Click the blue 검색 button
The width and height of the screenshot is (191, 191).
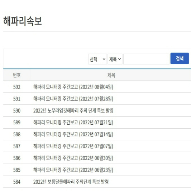180,58
